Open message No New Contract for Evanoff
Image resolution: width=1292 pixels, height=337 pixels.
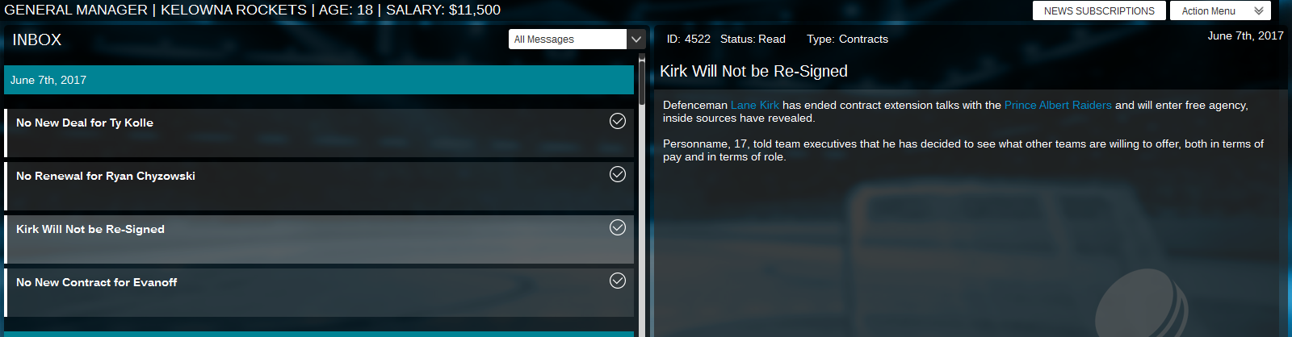pyautogui.click(x=319, y=293)
